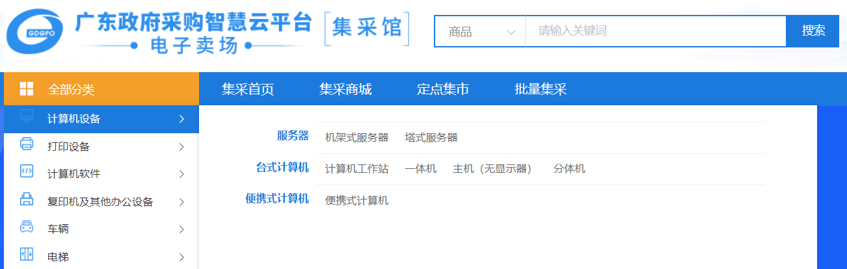The width and height of the screenshot is (847, 269).
Task: Click the 电梯 elevator icon
Action: (x=27, y=255)
